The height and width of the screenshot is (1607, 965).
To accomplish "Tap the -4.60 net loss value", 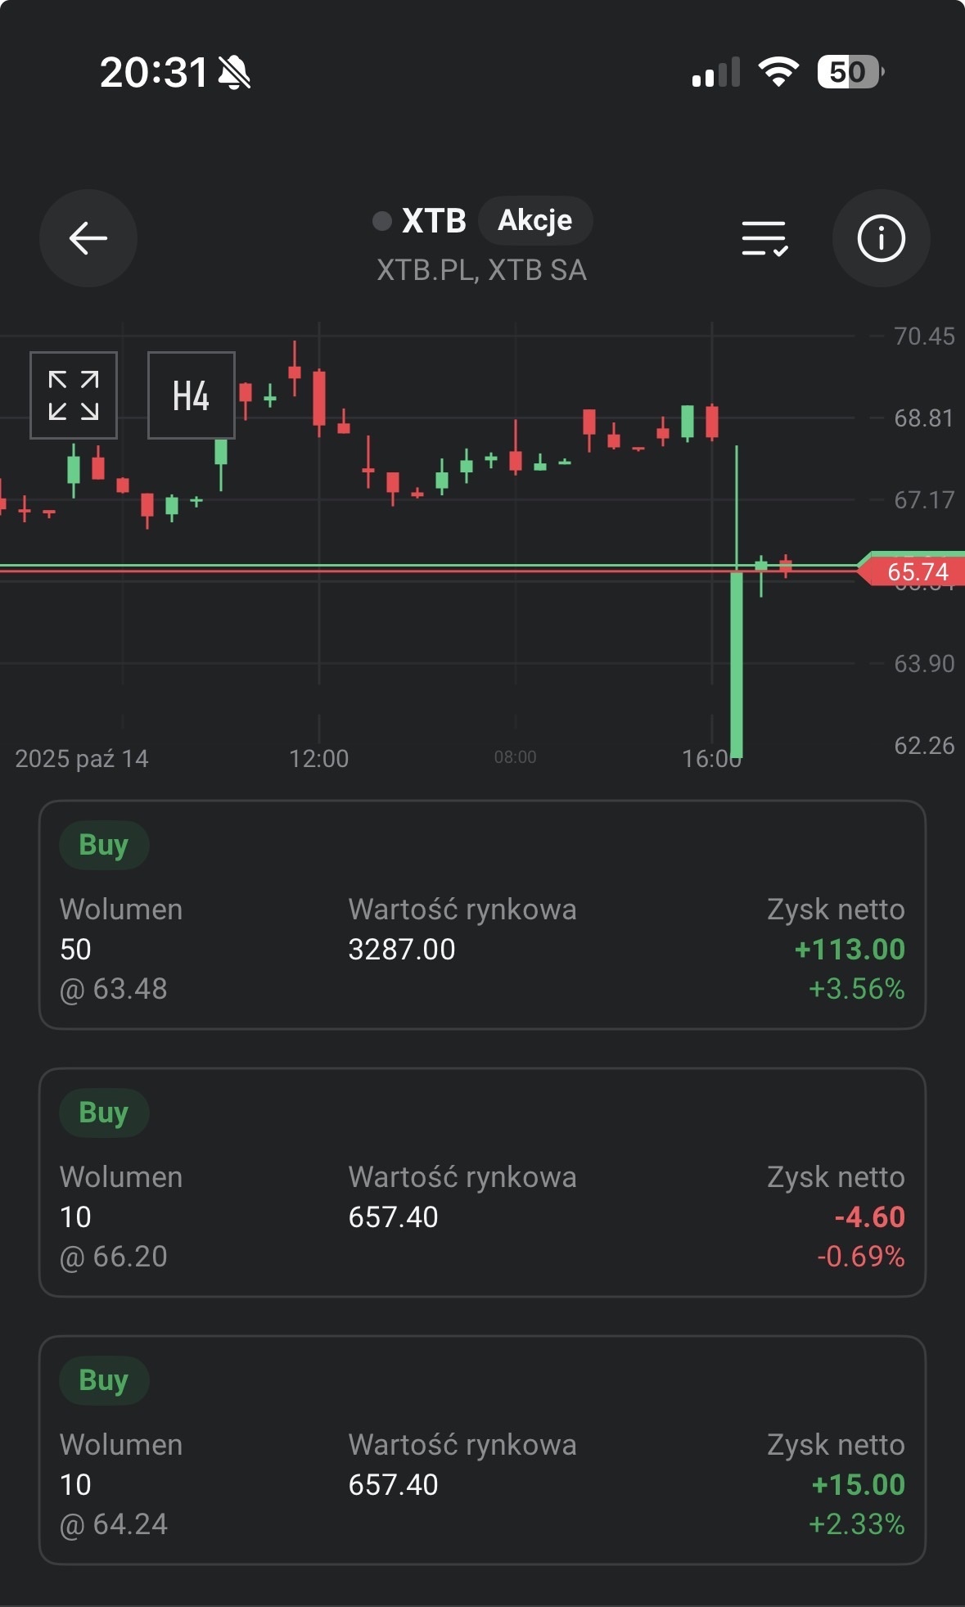I will (868, 1217).
